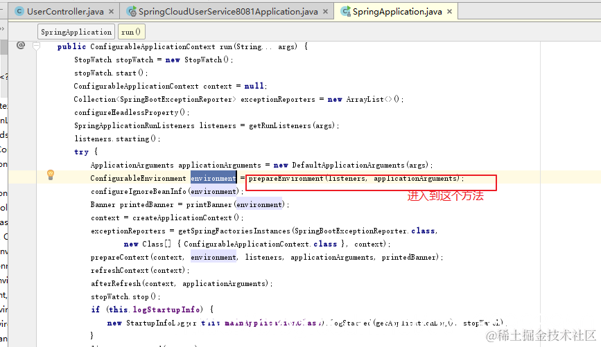Click the @ gutter annotation icon
Screen dimensions: 601x347
point(21,46)
